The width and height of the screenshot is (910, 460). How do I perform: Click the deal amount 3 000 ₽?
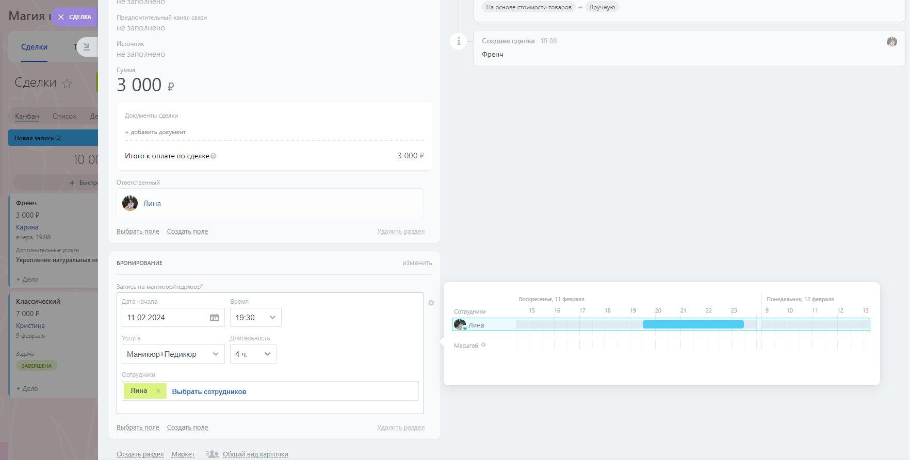145,85
